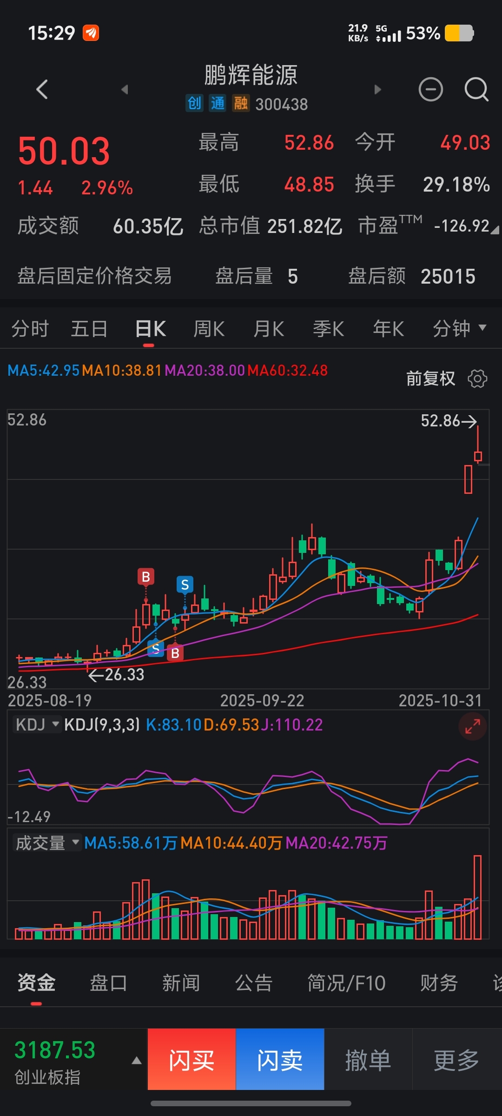Screen dimensions: 502x1116
Task: Tap the current price 50.03
Action: point(64,151)
